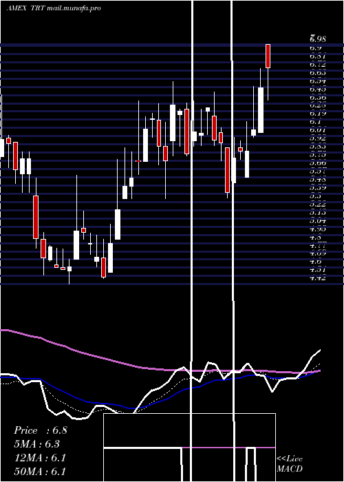Screen dimensions: 344x482
Task: Click the 6.72 price axis label
Action: (318, 65)
